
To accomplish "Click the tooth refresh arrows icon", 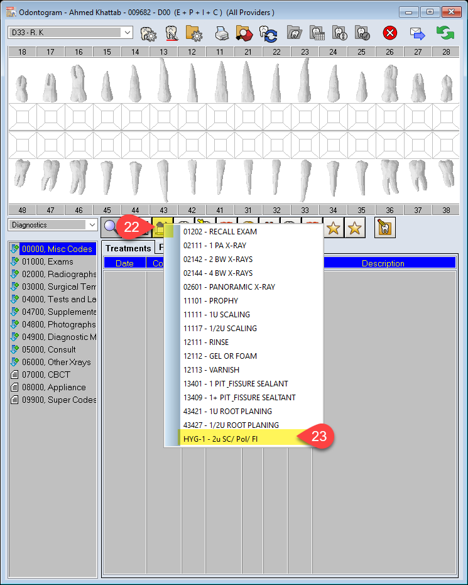I will coord(268,33).
